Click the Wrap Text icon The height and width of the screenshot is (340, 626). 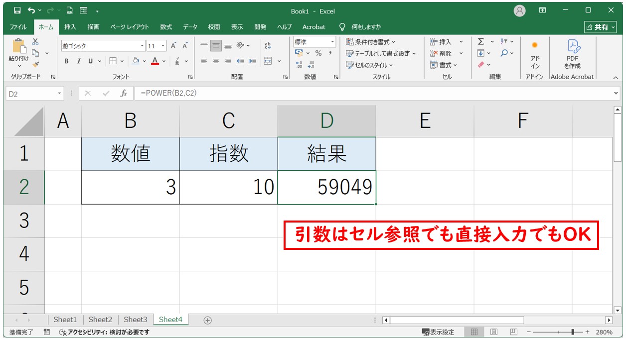[x=268, y=45]
